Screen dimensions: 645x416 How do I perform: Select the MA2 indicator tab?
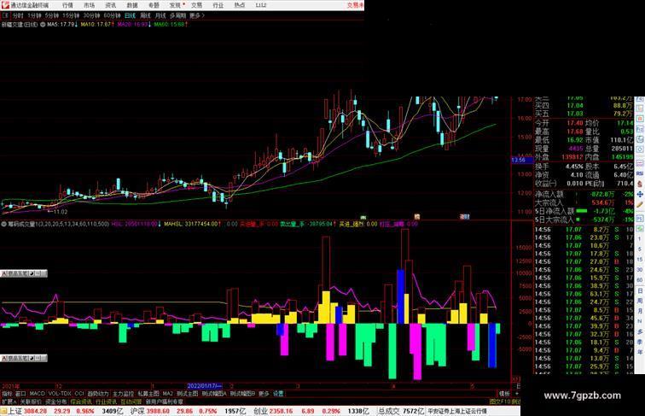point(167,394)
